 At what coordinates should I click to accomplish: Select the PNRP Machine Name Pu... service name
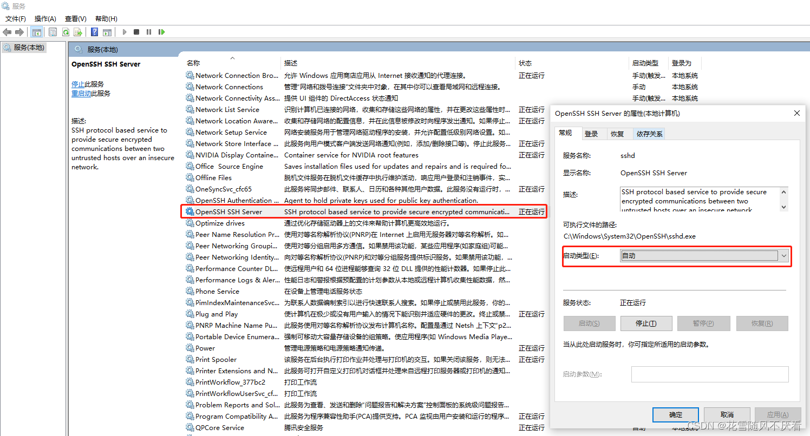237,325
